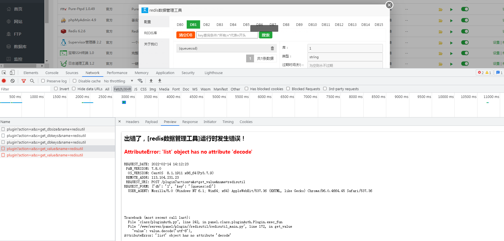The width and height of the screenshot is (504, 241).
Task: Open the Timing tab of the request
Action: click(x=228, y=122)
